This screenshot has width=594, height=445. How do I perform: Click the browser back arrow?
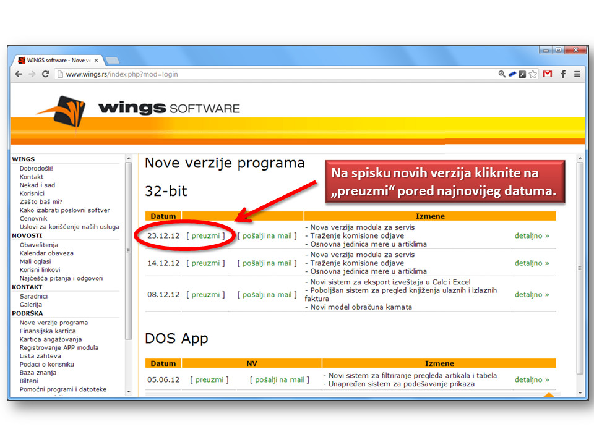[19, 74]
